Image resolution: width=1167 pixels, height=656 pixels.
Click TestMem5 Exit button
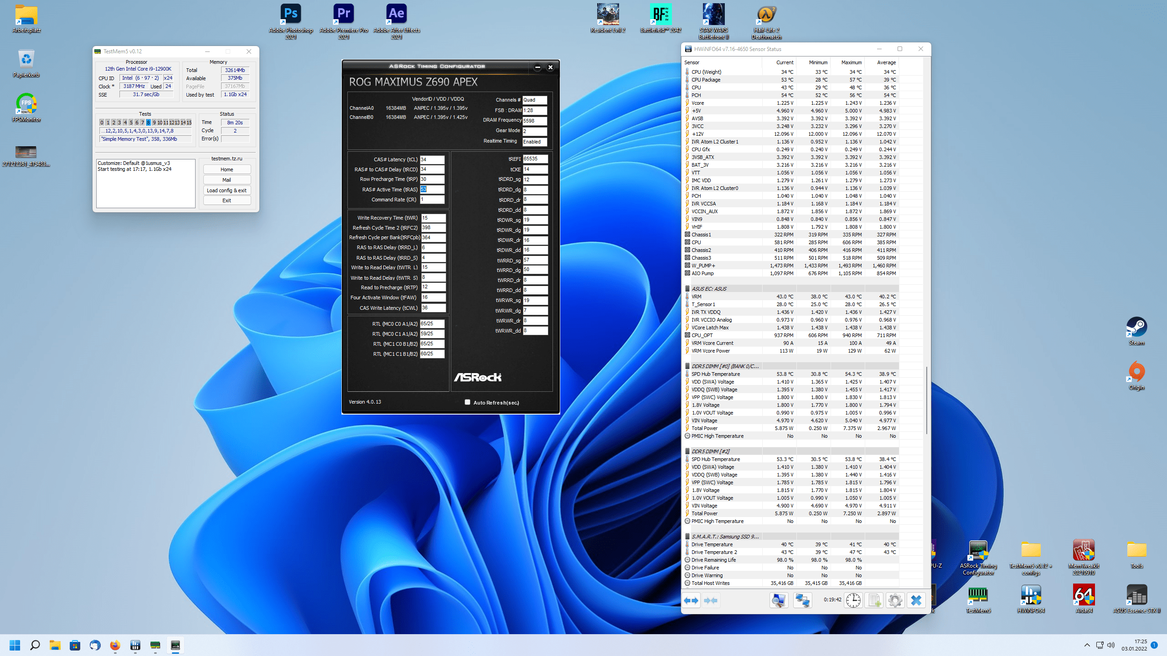pyautogui.click(x=227, y=200)
